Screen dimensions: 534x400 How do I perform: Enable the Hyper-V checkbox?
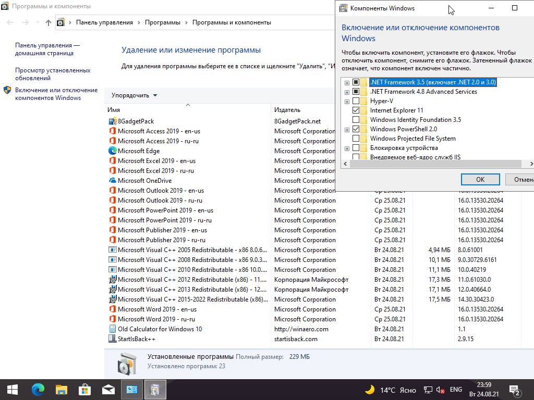pos(356,101)
